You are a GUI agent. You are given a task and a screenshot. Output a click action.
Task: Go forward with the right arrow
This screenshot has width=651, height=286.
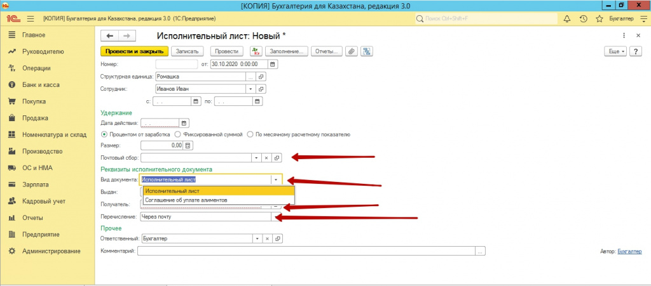click(127, 36)
